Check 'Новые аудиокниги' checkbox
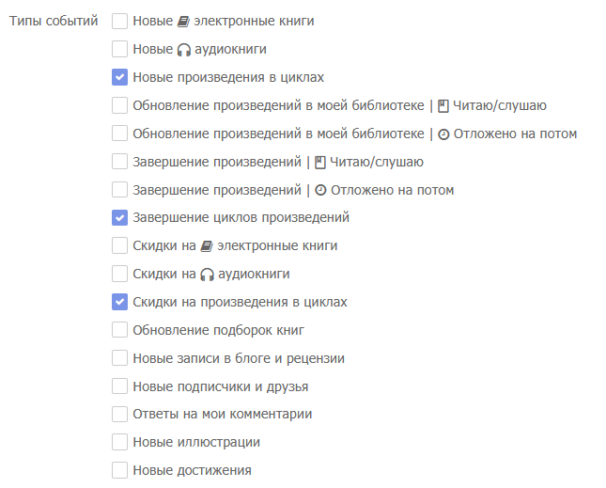Image resolution: width=606 pixels, height=488 pixels. (x=119, y=49)
